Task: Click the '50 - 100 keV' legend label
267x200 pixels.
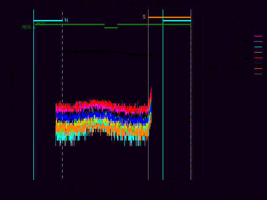Action: point(233,52)
